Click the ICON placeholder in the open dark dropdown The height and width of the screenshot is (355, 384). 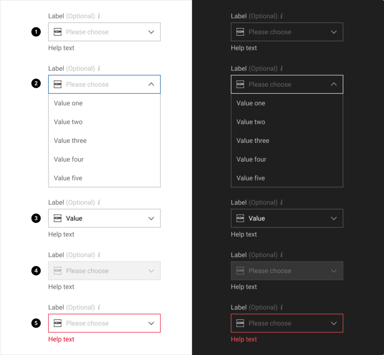tap(240, 84)
